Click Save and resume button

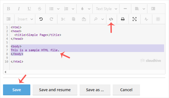55,90
